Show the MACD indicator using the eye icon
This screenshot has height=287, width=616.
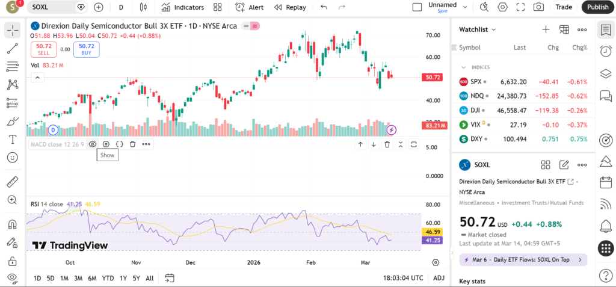point(92,144)
